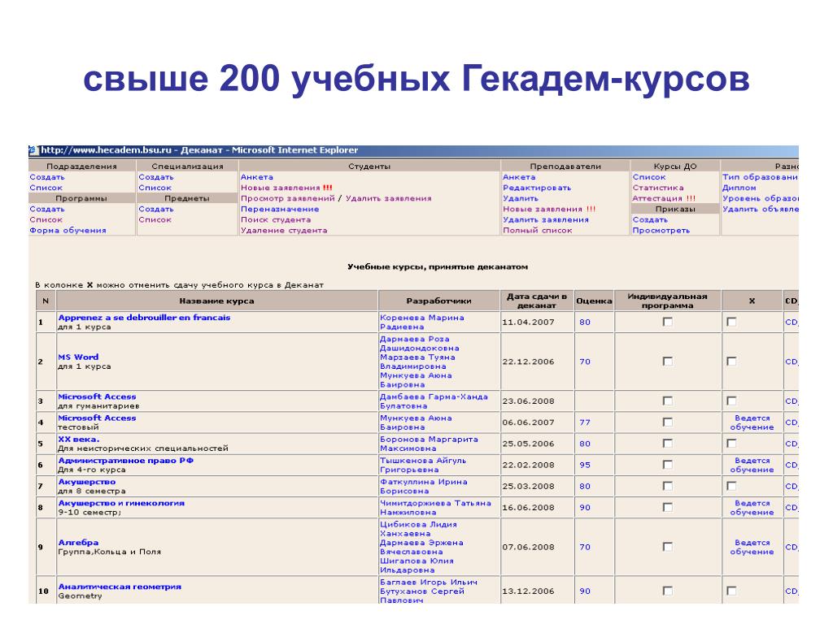Click Название курса column header
This screenshot has width=833, height=624.
point(216,301)
